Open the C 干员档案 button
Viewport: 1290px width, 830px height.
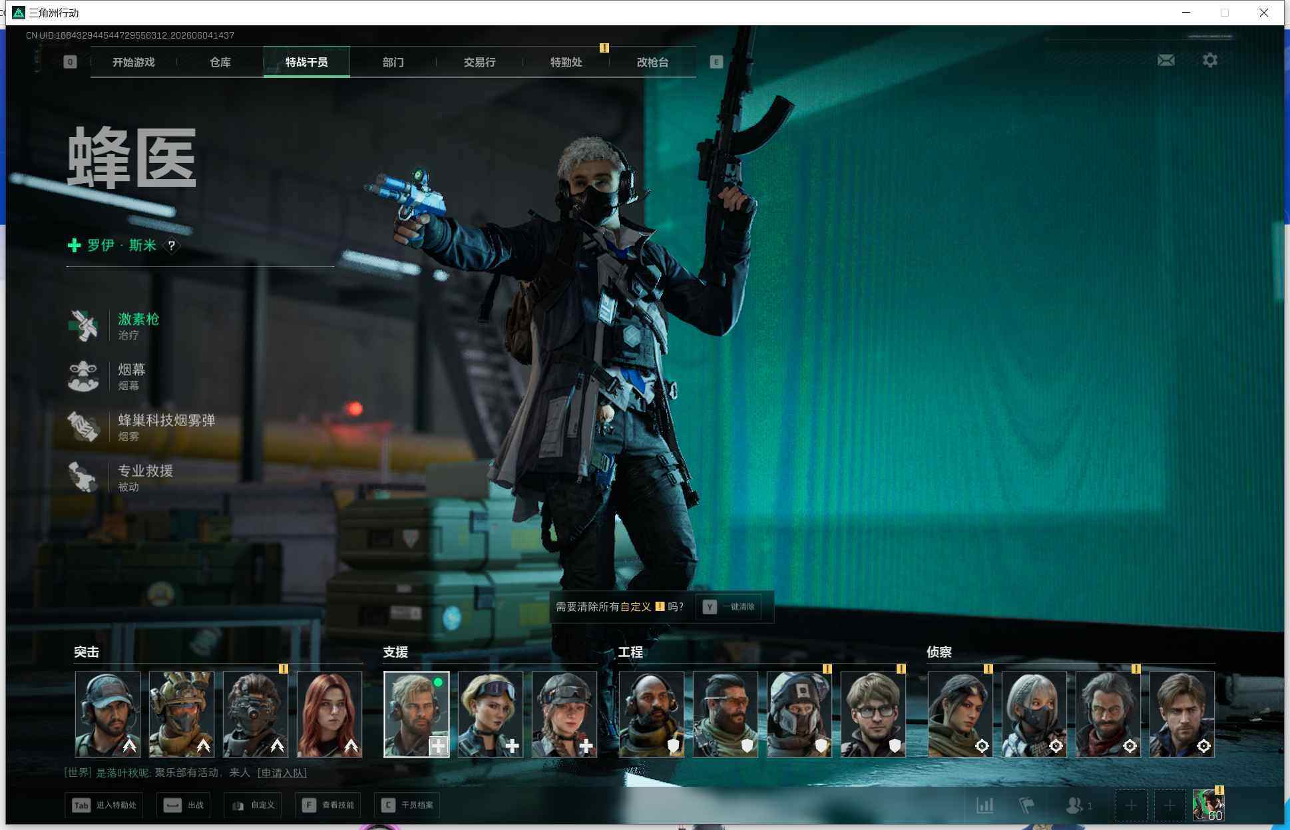407,805
